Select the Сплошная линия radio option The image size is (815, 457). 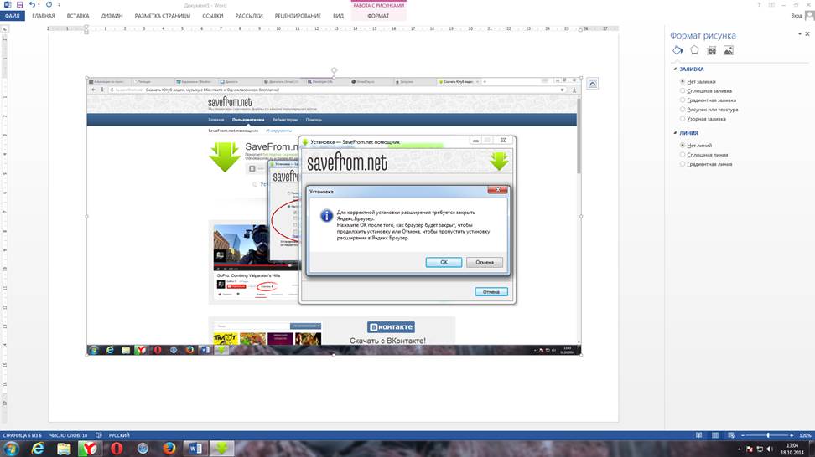pos(683,155)
